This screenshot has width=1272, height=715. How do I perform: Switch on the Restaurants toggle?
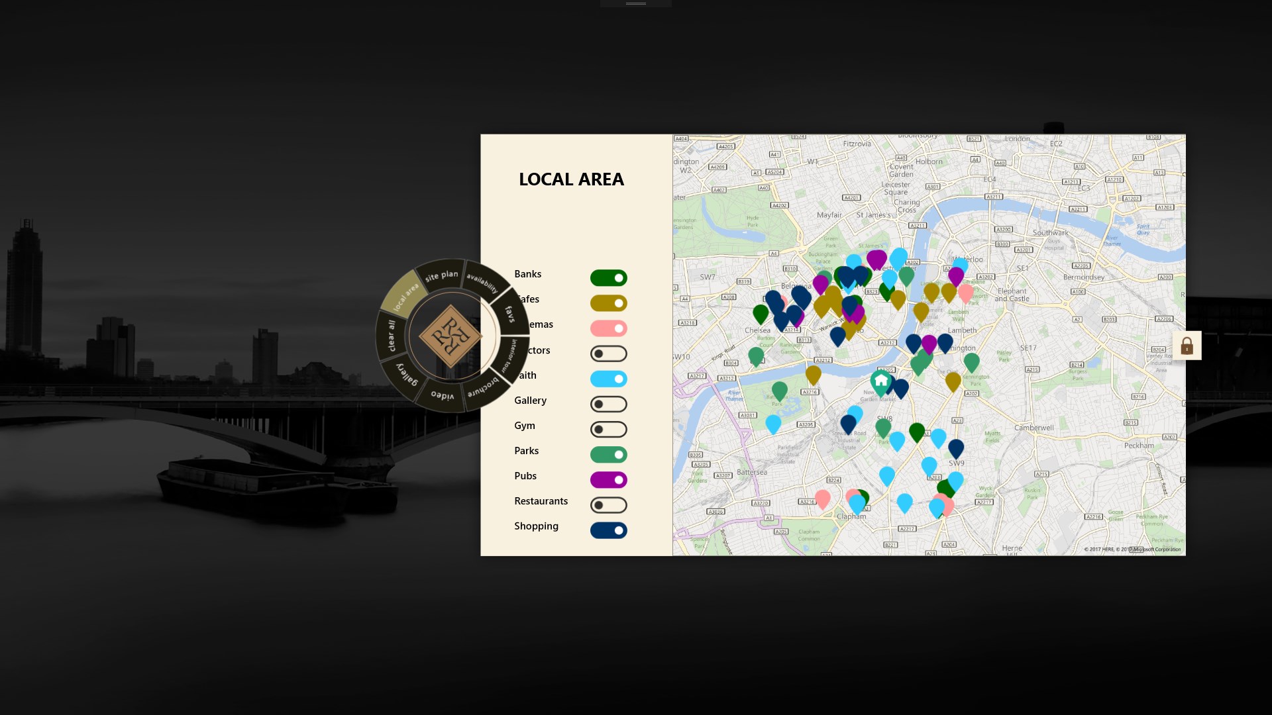click(x=608, y=505)
